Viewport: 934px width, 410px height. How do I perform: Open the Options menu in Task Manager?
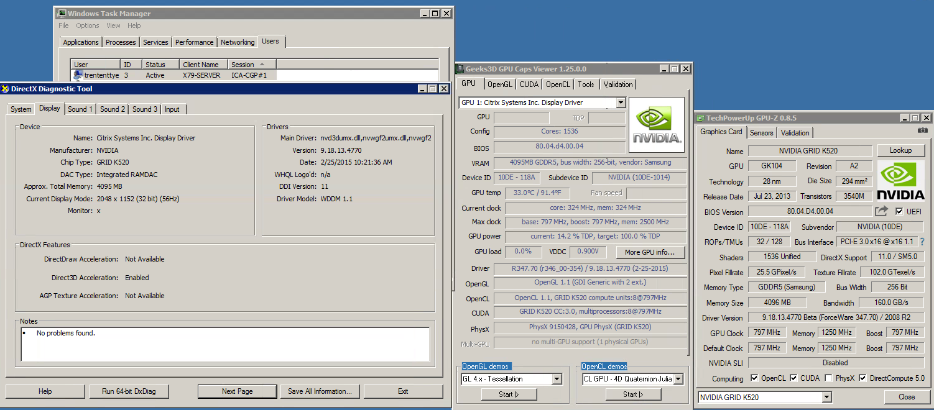tap(88, 25)
